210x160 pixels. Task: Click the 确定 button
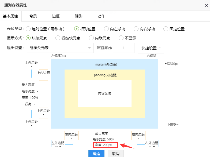click(x=96, y=154)
